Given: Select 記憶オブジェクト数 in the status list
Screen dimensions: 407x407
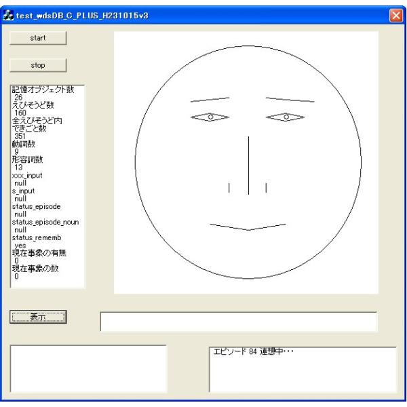Looking at the screenshot, I should click(x=43, y=90).
